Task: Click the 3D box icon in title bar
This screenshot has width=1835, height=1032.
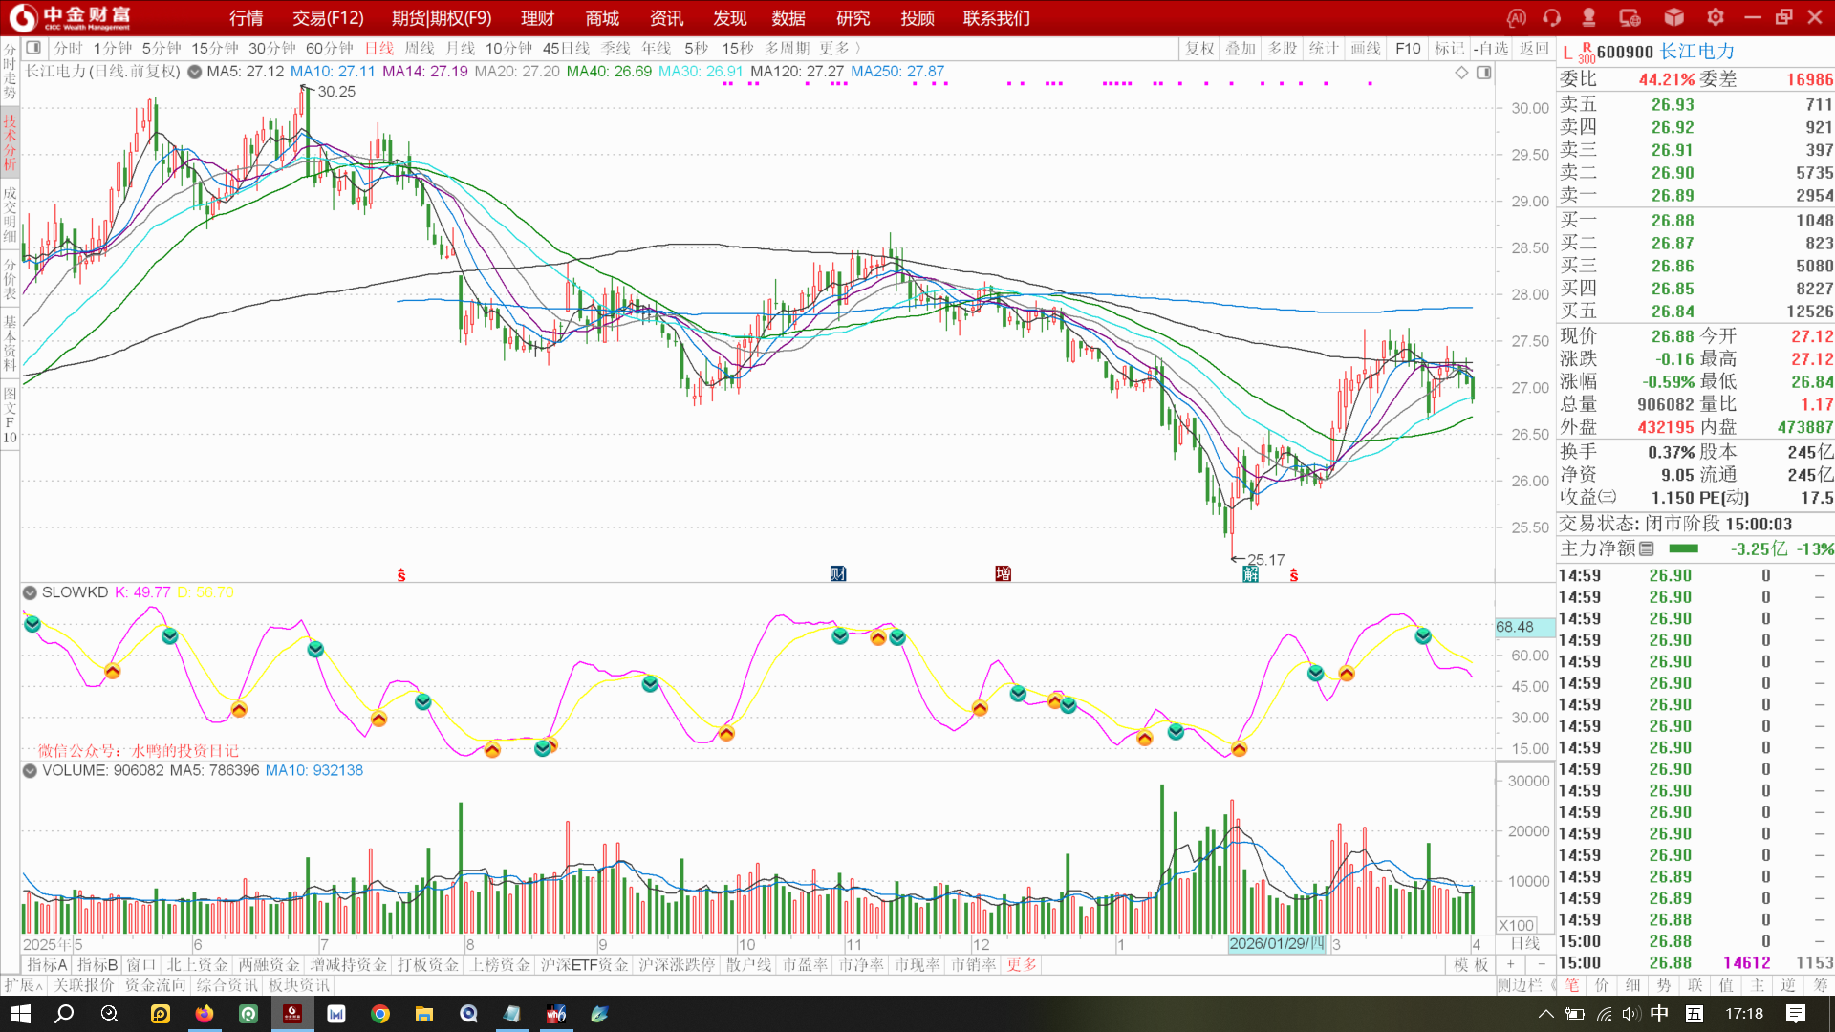Action: (1673, 17)
